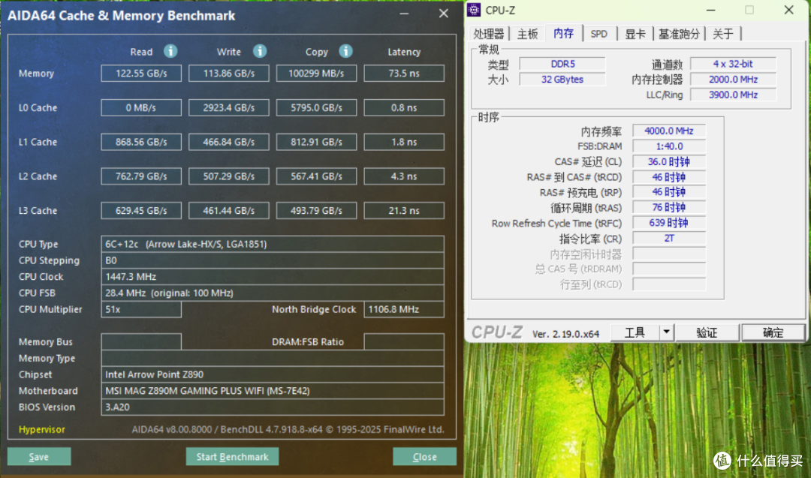Viewport: 811px width, 478px height.
Task: Open the 工具 dropdown arrow in CPU-Z
Action: [x=667, y=332]
